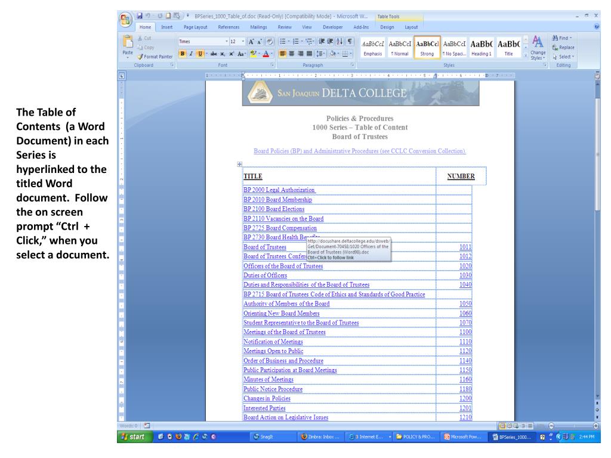Screen dimensions: 611x458
Task: Click the tab selector at ruler corner
Action: click(122, 76)
